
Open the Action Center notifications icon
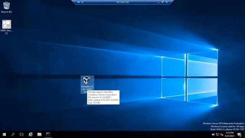click(x=239, y=135)
